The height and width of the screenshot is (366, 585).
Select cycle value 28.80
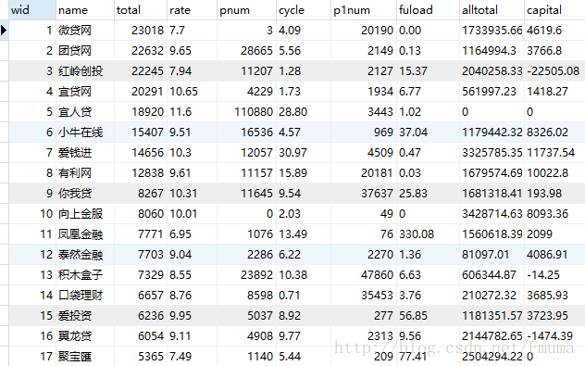pyautogui.click(x=292, y=112)
